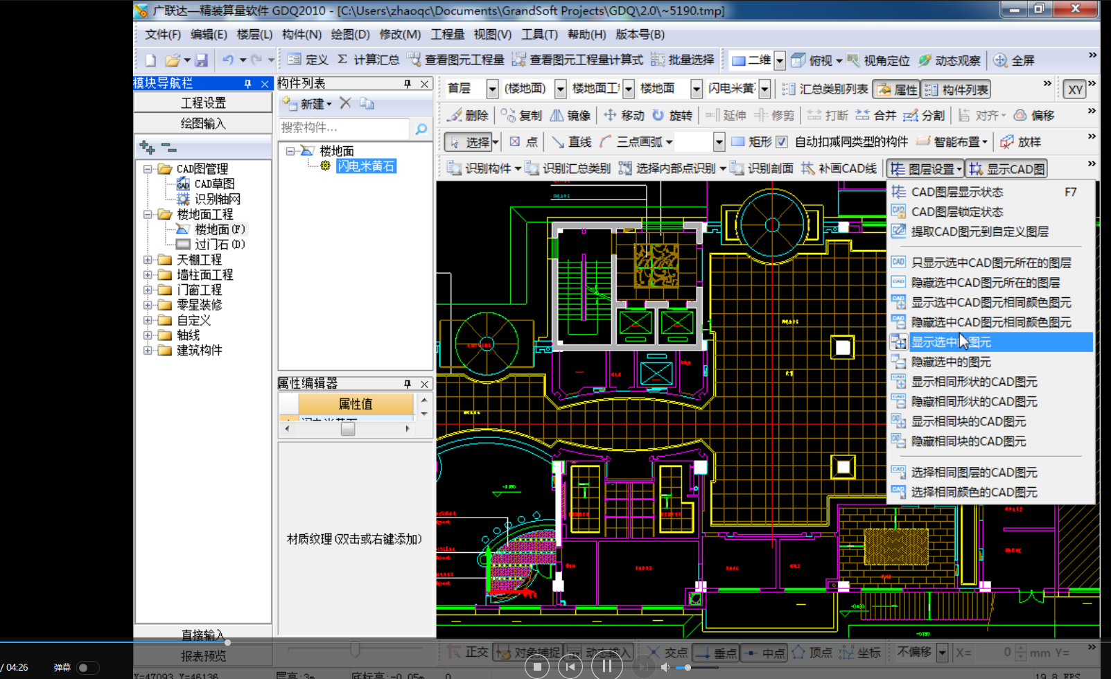Viewport: 1111px width, 679px height.
Task: Toggle 属性 panel button
Action: point(896,89)
